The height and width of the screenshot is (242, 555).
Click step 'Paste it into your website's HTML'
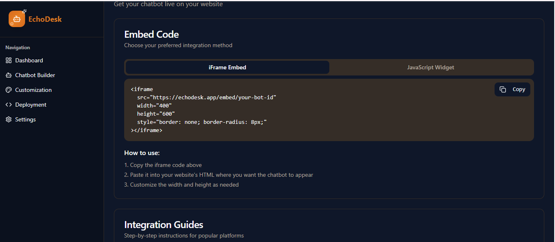point(219,175)
